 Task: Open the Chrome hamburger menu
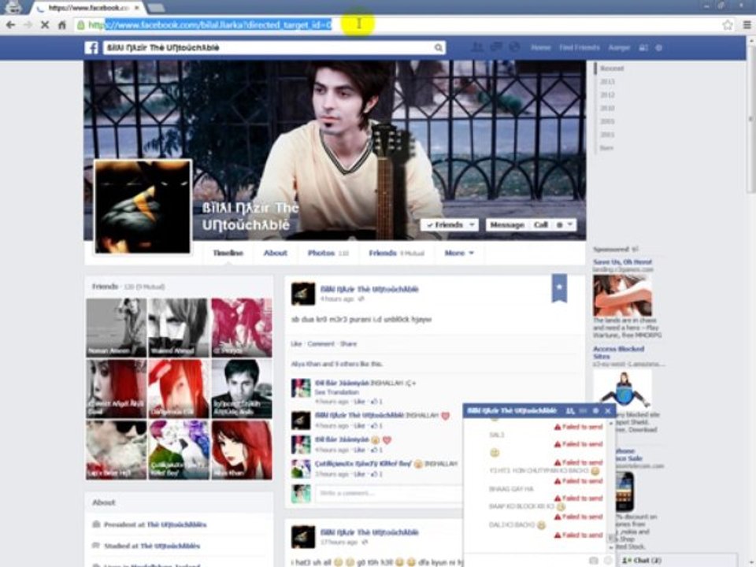(x=747, y=24)
